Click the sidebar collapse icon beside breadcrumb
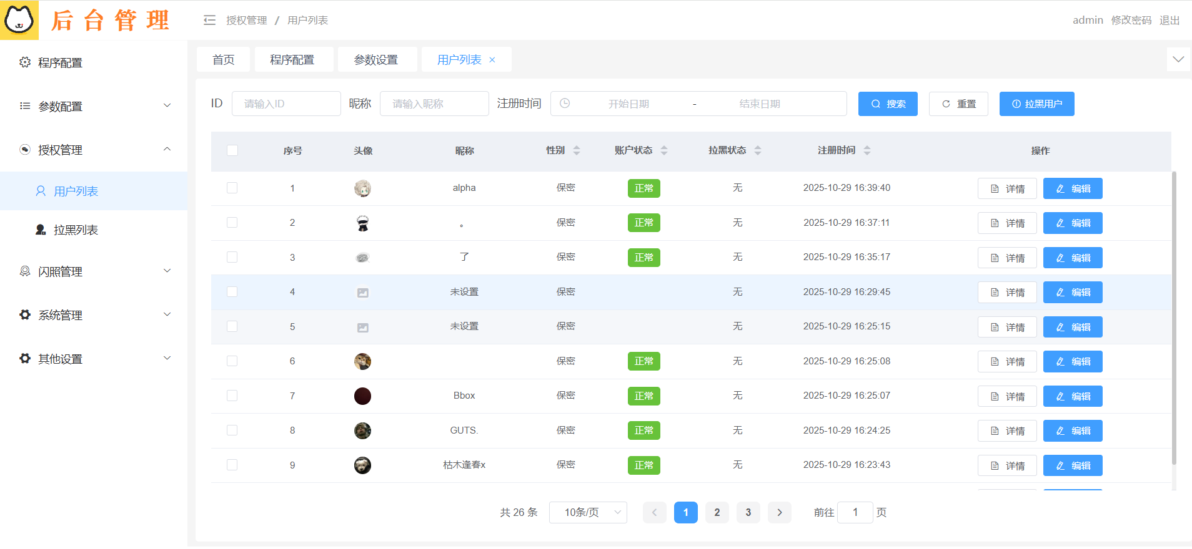The image size is (1192, 549). coord(209,21)
